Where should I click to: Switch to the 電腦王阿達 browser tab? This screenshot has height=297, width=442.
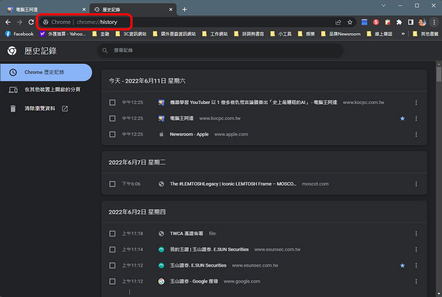click(44, 9)
